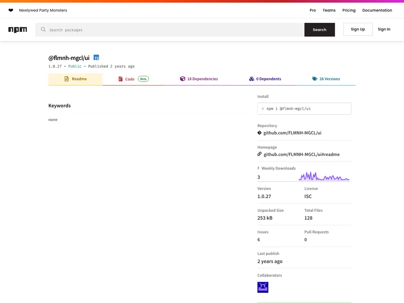404x303 pixels.
Task: Click the Sign Up button
Action: [358, 29]
